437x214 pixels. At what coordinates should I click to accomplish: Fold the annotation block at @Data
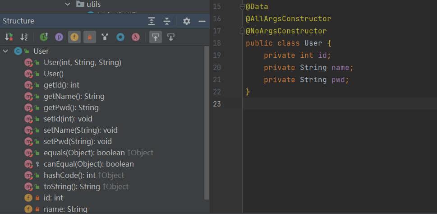coord(242,7)
